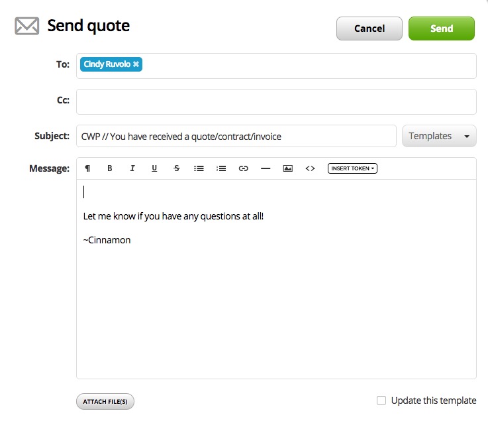Toggle underline formatting in message toolbar
The image size is (488, 427).
coord(154,168)
